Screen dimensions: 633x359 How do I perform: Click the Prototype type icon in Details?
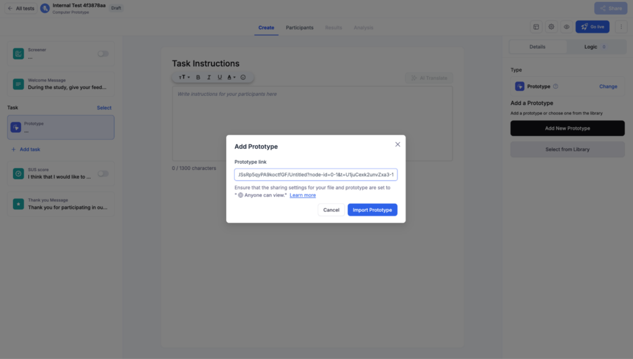click(519, 87)
